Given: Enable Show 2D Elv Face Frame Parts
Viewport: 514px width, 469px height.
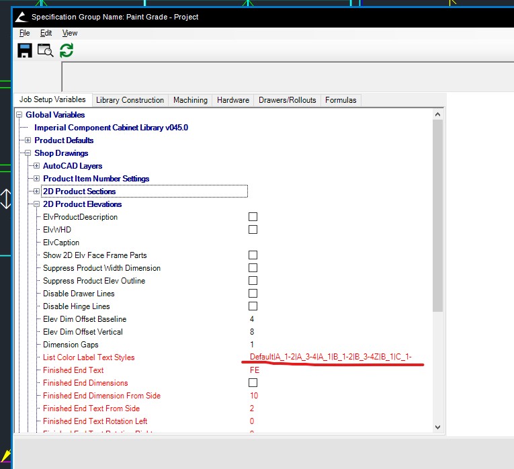Looking at the screenshot, I should point(253,255).
